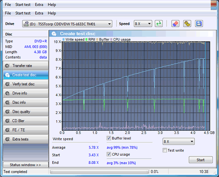Click the Verify test disc sidebar icon

click(7, 84)
